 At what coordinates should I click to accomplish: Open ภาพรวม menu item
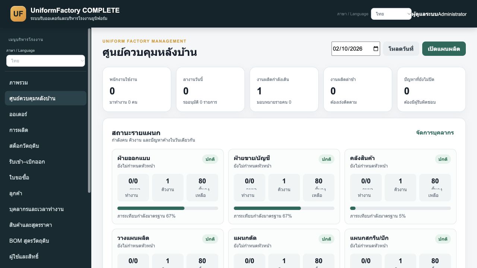(x=45, y=83)
